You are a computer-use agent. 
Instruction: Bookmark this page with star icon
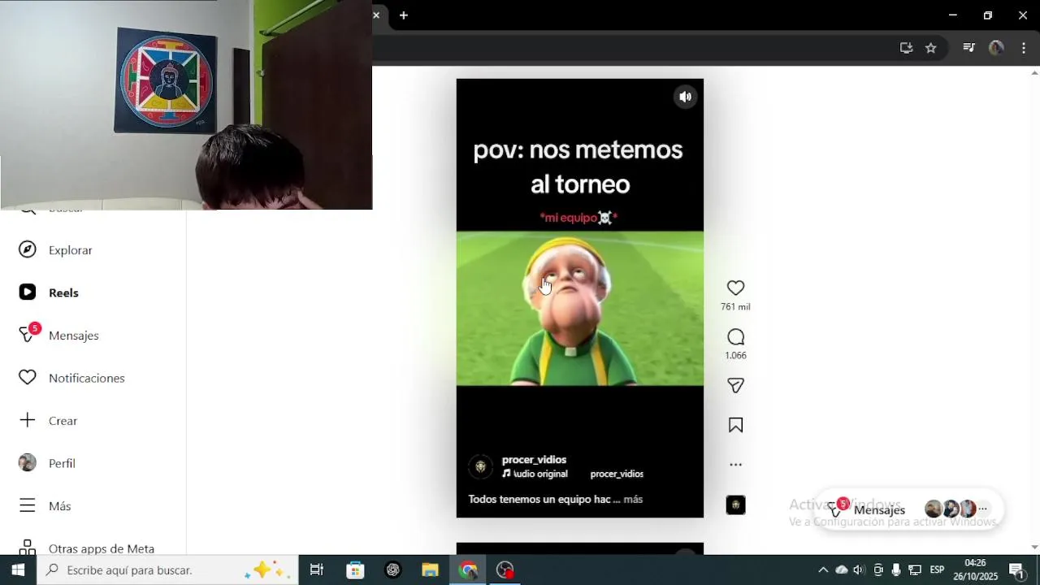click(931, 48)
